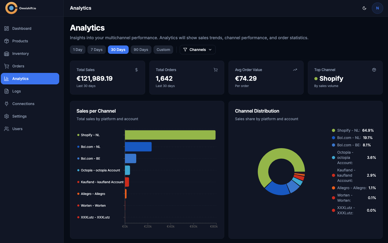The image size is (388, 243).
Task: Click the funnel filter icon in Channels button
Action: click(185, 50)
